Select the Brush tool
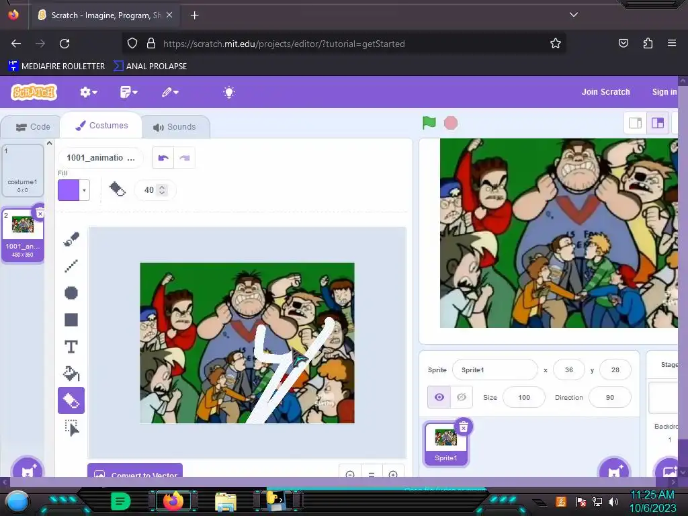This screenshot has height=516, width=688. [x=71, y=239]
